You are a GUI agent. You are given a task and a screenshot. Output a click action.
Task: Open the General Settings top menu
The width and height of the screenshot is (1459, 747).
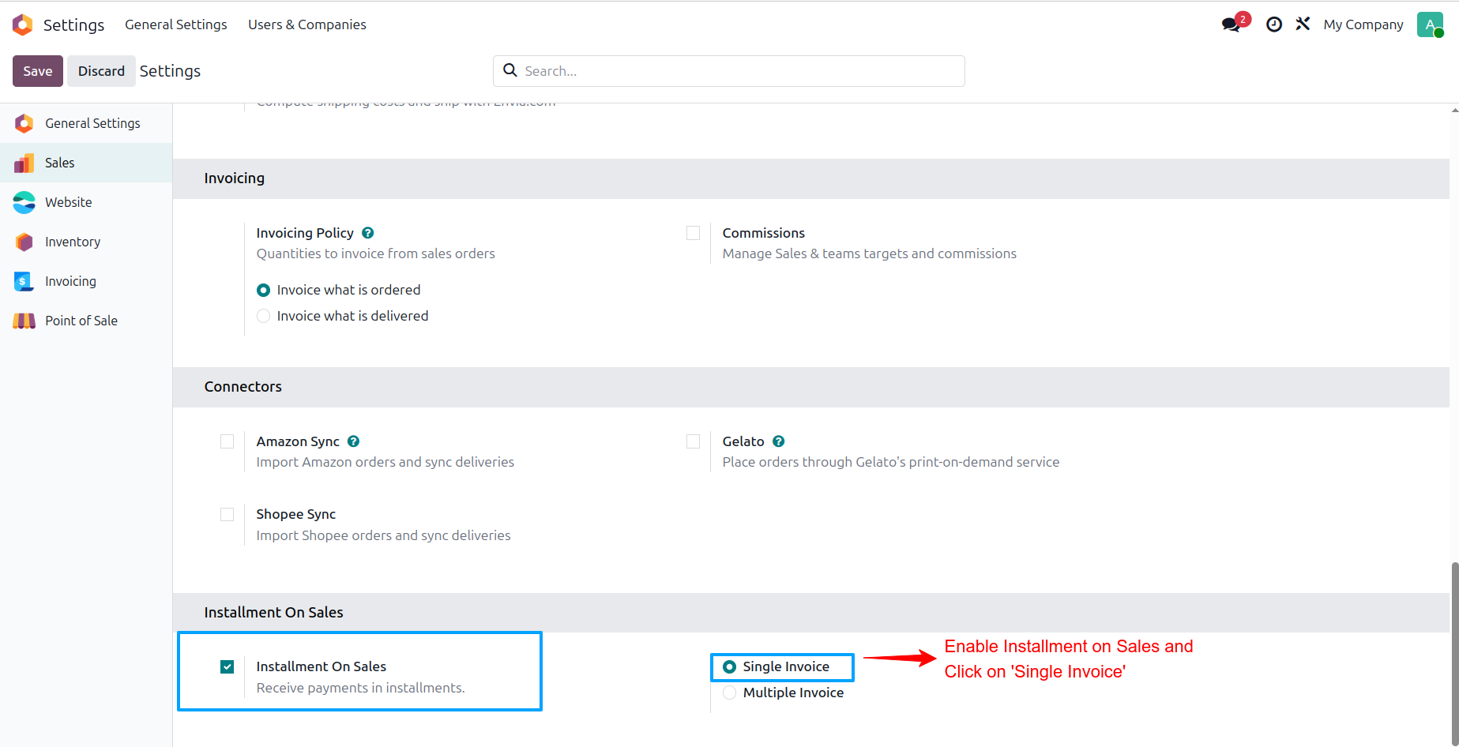[176, 24]
